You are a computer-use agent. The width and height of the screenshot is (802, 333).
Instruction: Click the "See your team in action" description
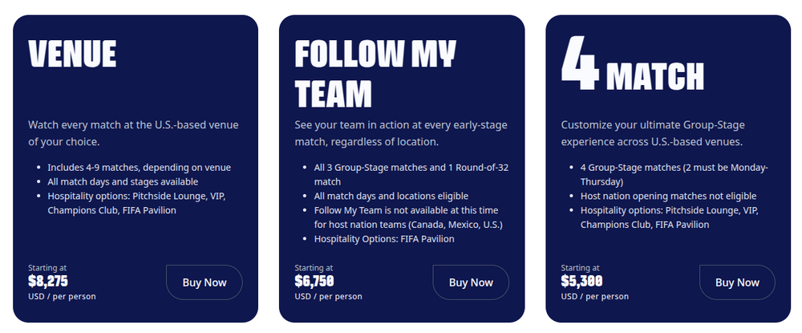click(x=401, y=133)
